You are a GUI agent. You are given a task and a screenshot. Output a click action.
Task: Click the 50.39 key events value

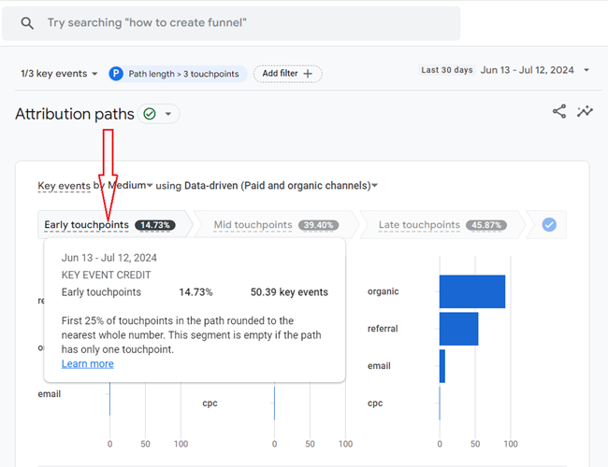pyautogui.click(x=289, y=292)
